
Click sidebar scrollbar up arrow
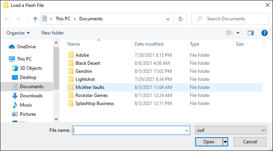pos(56,43)
